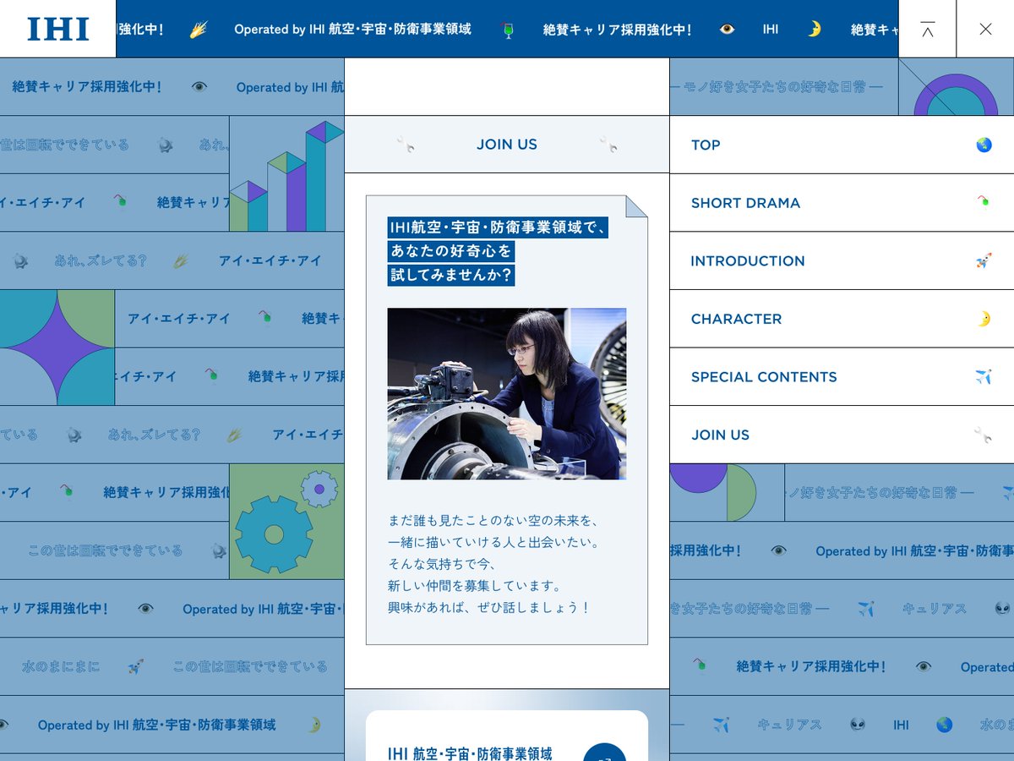Viewport: 1014px width, 761px height.
Task: Go to the INTRODUCTION menu item
Action: (842, 260)
